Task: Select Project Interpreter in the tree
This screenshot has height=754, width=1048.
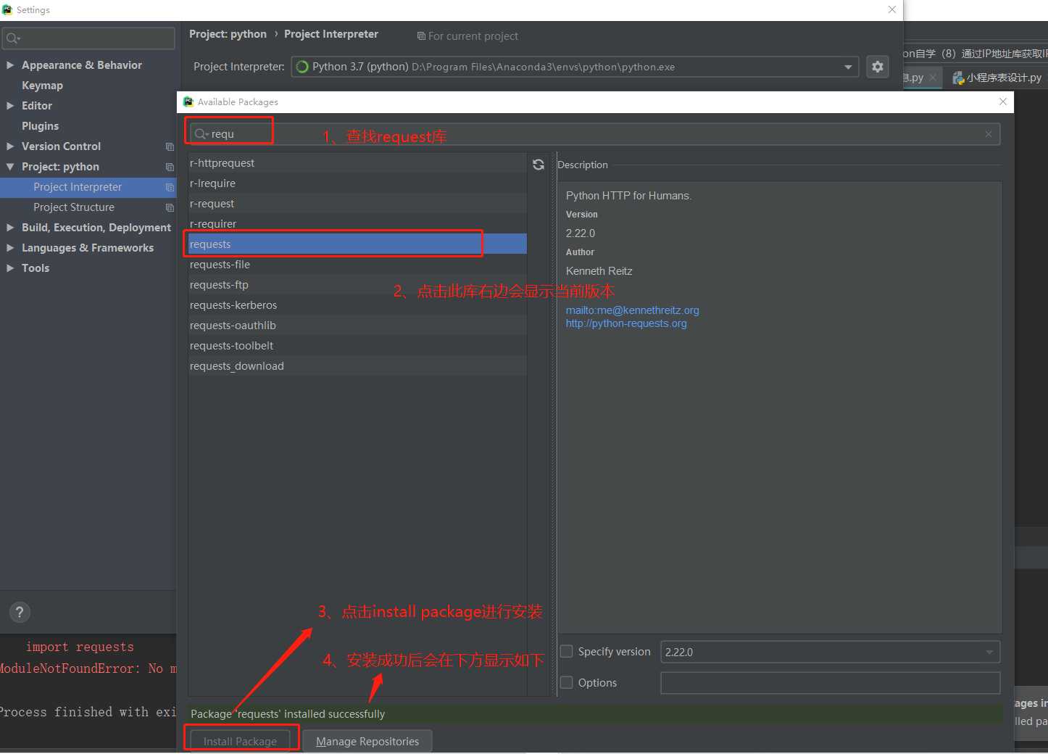Action: click(x=78, y=187)
